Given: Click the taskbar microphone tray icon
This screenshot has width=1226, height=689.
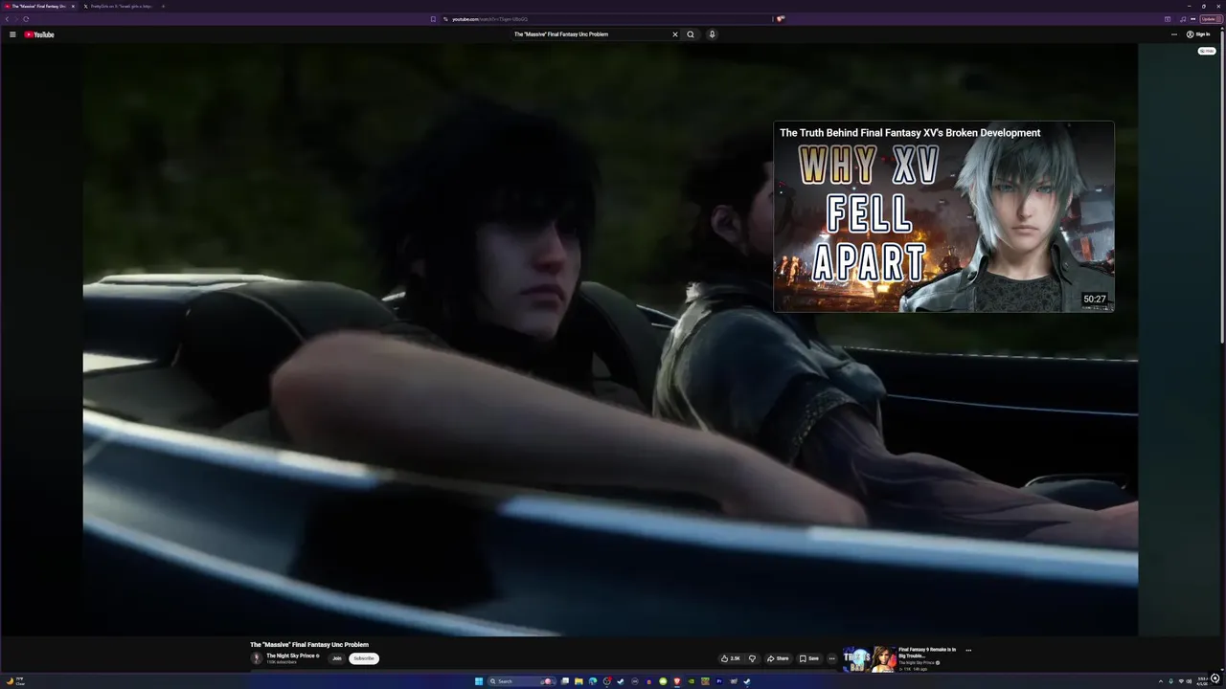Looking at the screenshot, I should [x=1170, y=681].
